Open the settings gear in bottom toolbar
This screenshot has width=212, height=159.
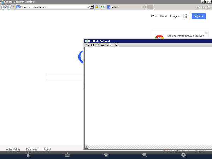(183, 155)
